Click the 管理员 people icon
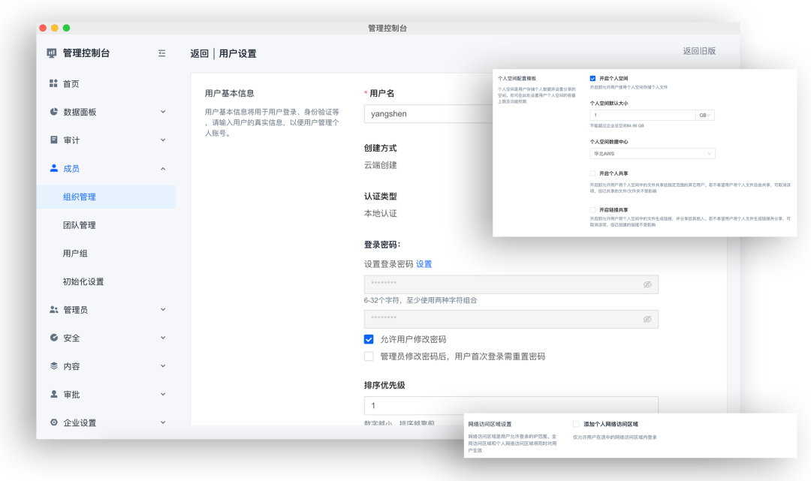 pyautogui.click(x=54, y=309)
